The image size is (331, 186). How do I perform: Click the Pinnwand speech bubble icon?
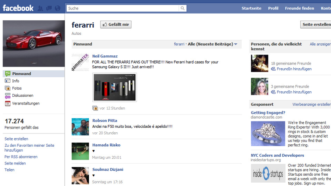pyautogui.click(x=7, y=74)
